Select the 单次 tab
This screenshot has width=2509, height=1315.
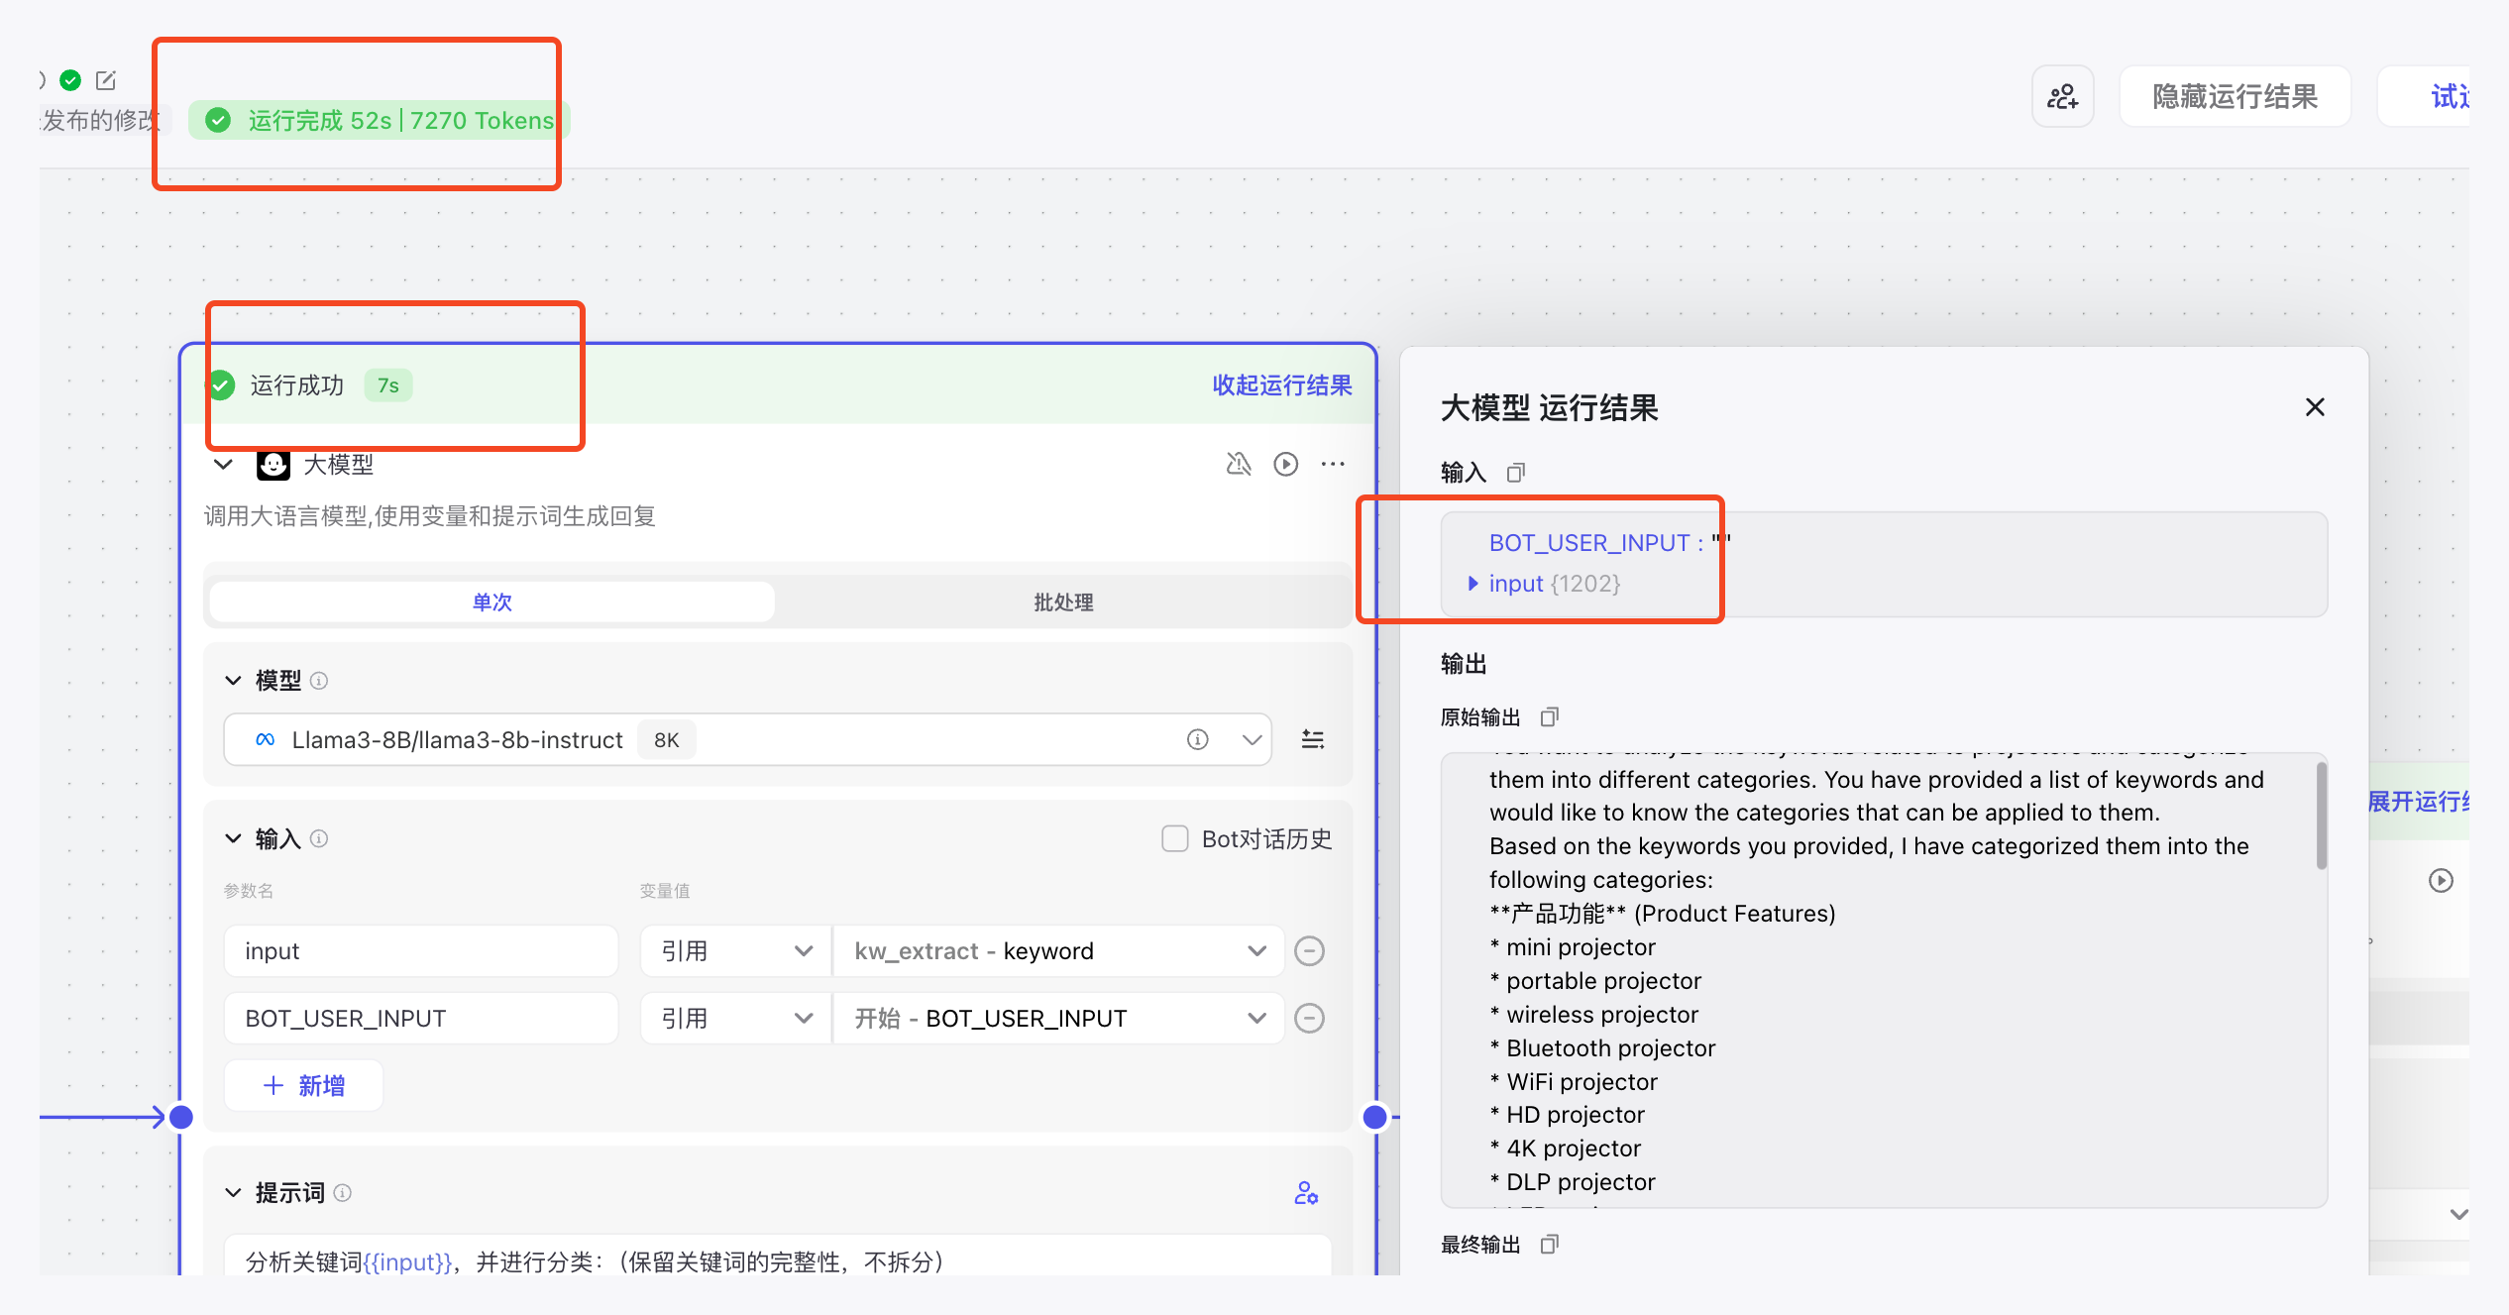pyautogui.click(x=492, y=603)
